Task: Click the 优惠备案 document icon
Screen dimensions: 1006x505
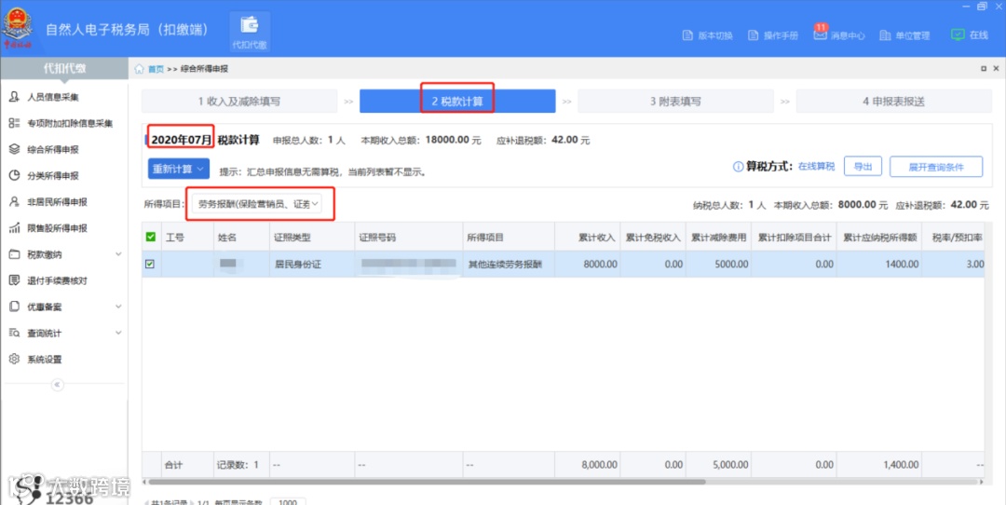Action: click(x=14, y=307)
